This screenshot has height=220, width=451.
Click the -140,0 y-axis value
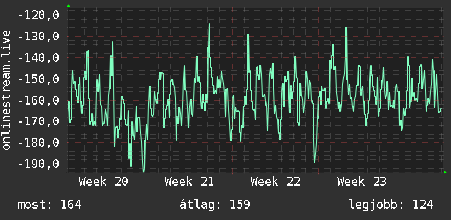(x=38, y=58)
